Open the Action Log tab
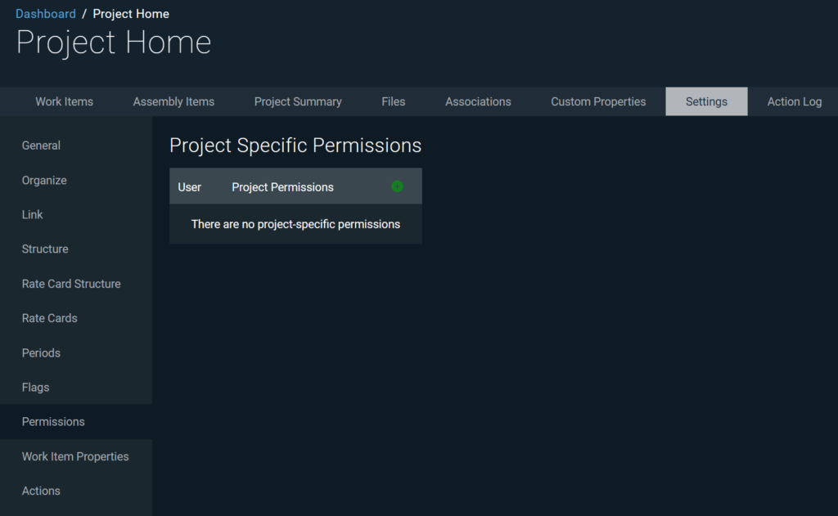 click(x=794, y=101)
